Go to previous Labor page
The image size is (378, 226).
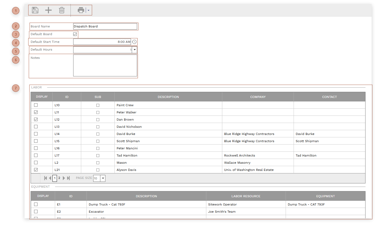click(x=50, y=178)
